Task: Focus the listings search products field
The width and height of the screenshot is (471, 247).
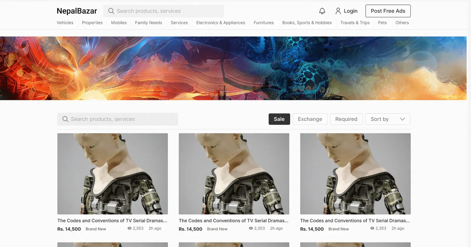Action: (118, 119)
